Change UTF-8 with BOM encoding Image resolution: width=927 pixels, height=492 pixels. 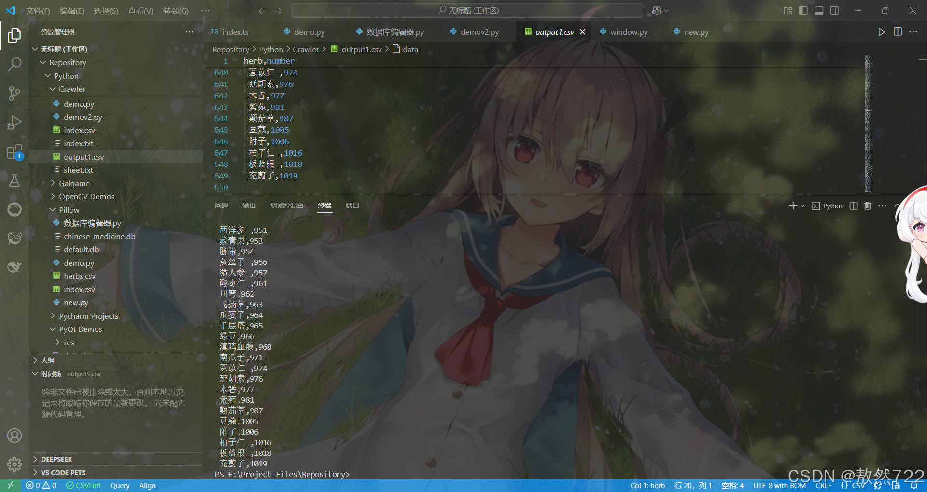tap(779, 486)
